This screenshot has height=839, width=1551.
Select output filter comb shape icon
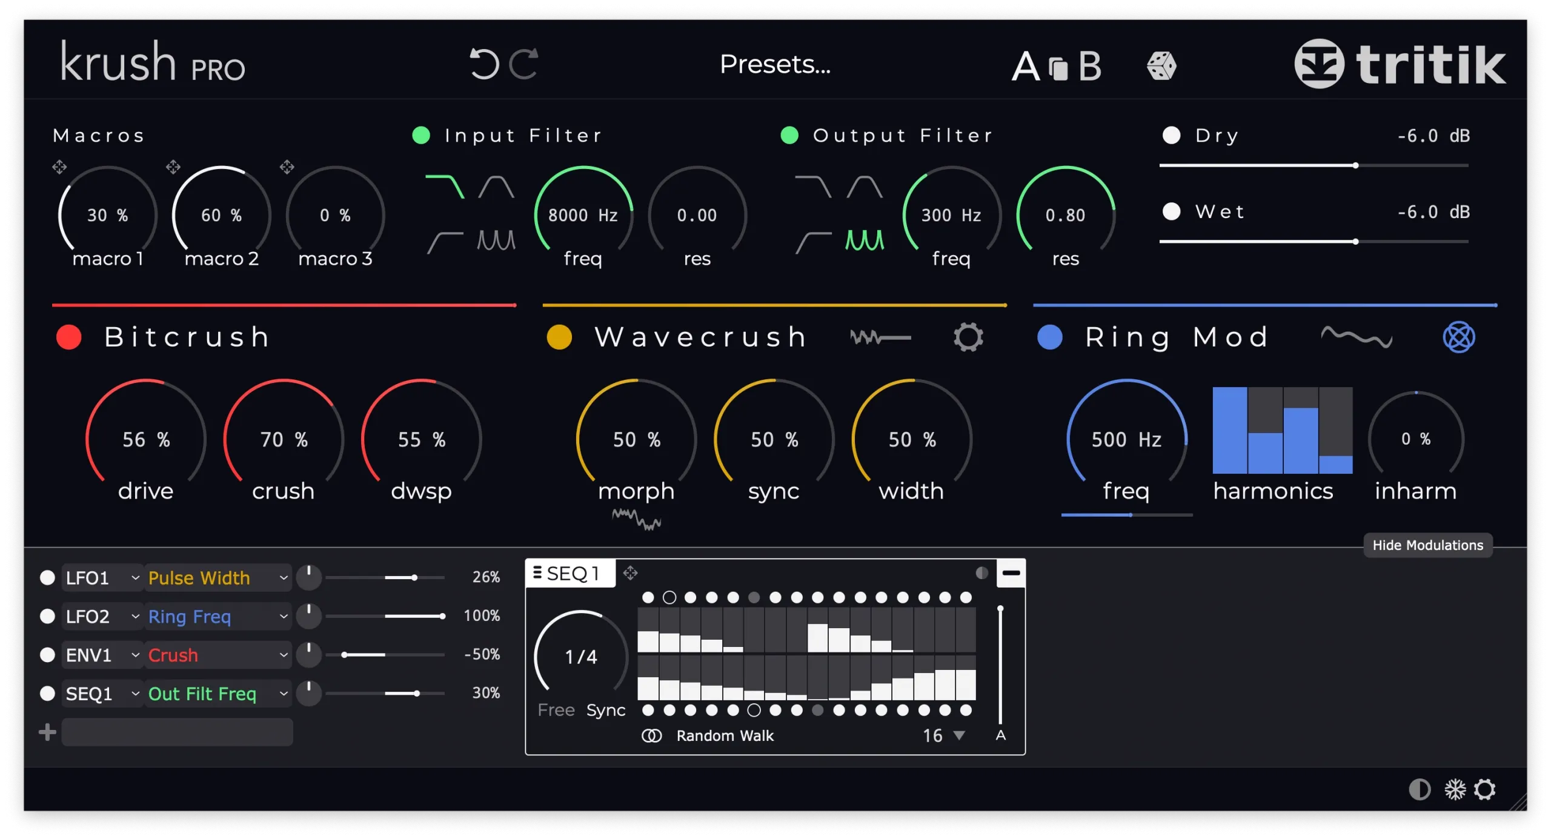[864, 240]
